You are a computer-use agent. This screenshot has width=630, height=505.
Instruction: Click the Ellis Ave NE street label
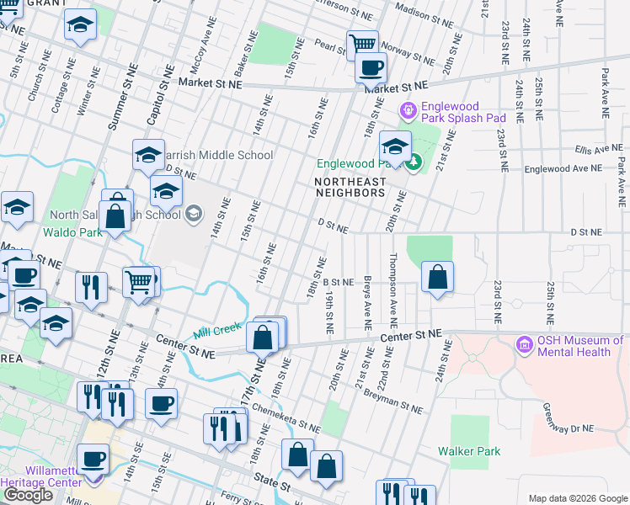[599, 149]
